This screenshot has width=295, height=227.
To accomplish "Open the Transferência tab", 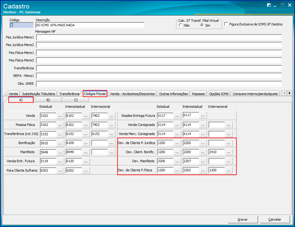I will point(69,94).
